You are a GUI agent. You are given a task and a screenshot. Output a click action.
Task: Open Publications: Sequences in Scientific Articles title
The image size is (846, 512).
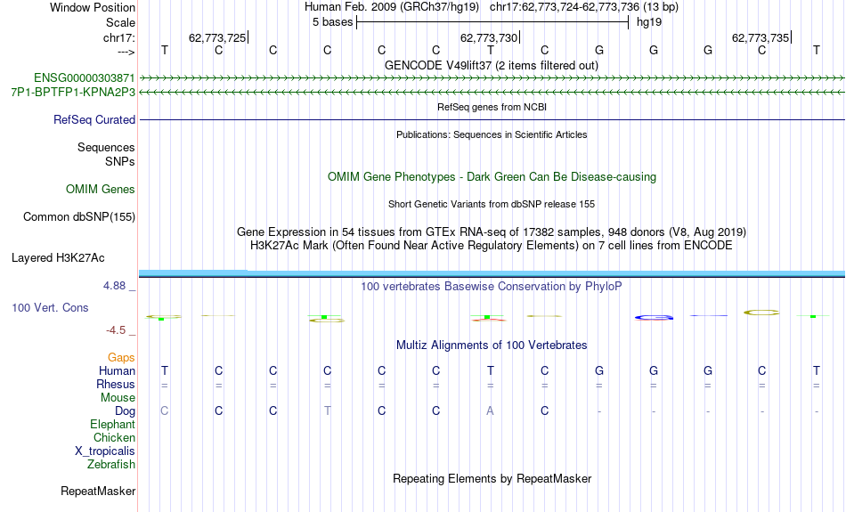click(492, 134)
